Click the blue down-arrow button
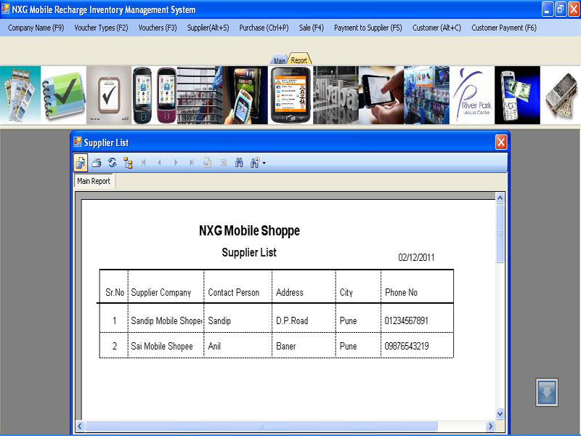The height and width of the screenshot is (436, 581). click(547, 392)
